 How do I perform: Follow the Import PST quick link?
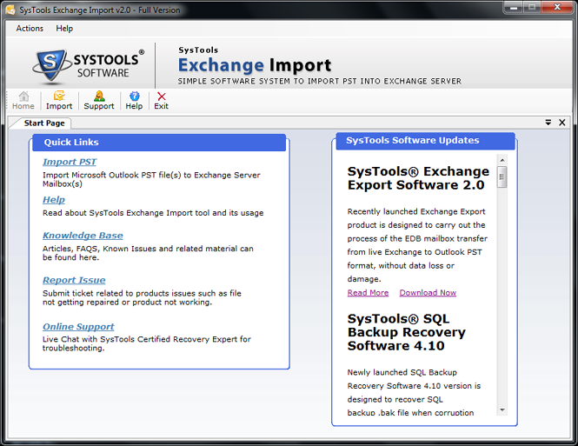70,162
